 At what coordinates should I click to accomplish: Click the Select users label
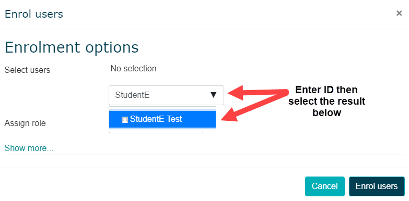[27, 70]
